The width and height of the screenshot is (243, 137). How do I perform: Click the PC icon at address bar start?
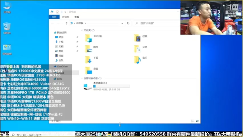pos(71,23)
